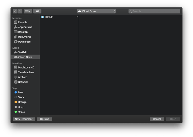Click the Documents sidebar icon
Image resolution: width=193 pixels, height=137 pixels.
pos(16,37)
